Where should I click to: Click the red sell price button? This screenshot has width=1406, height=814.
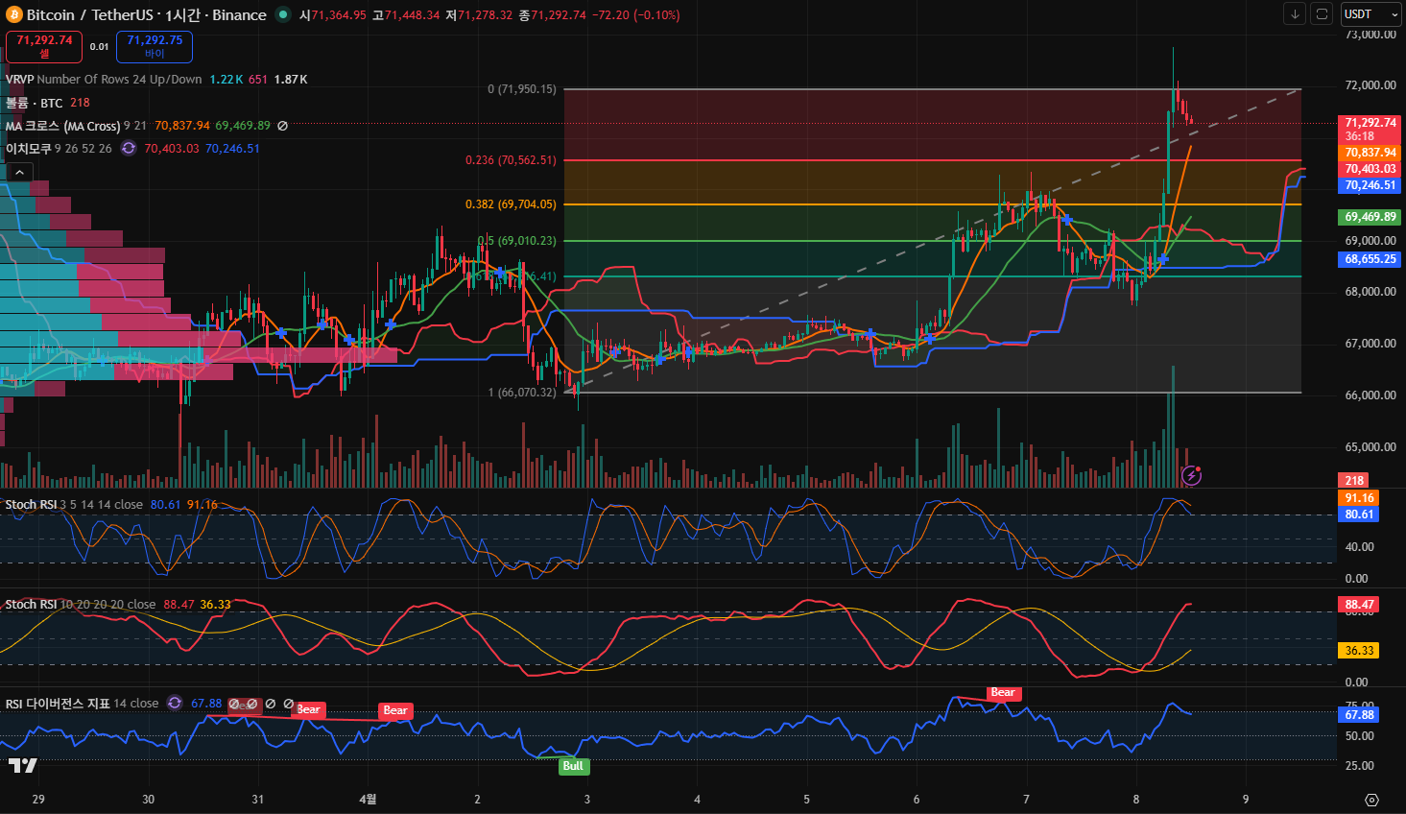[44, 46]
